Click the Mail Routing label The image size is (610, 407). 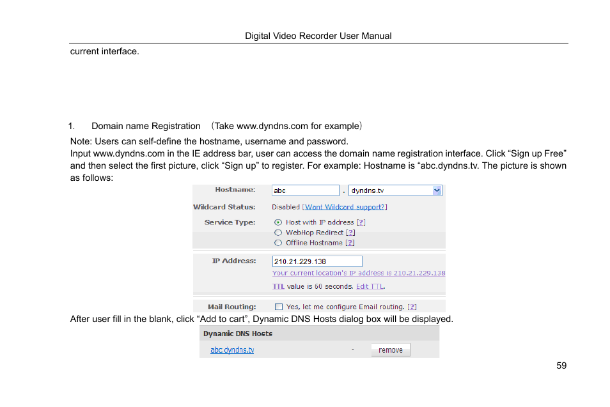tap(232, 307)
